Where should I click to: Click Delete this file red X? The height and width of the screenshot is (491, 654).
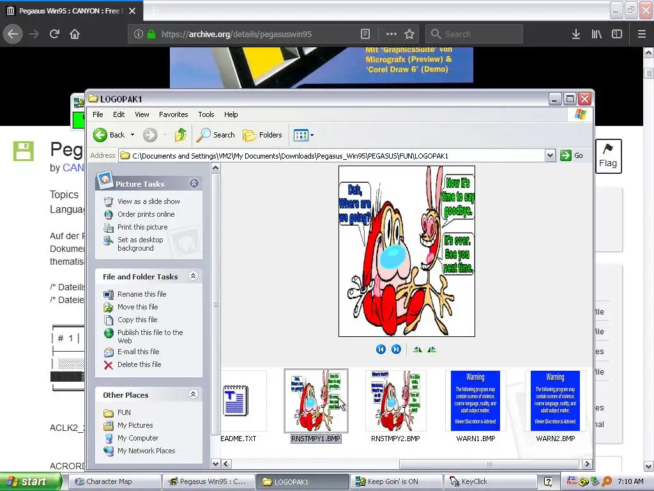pyautogui.click(x=109, y=365)
